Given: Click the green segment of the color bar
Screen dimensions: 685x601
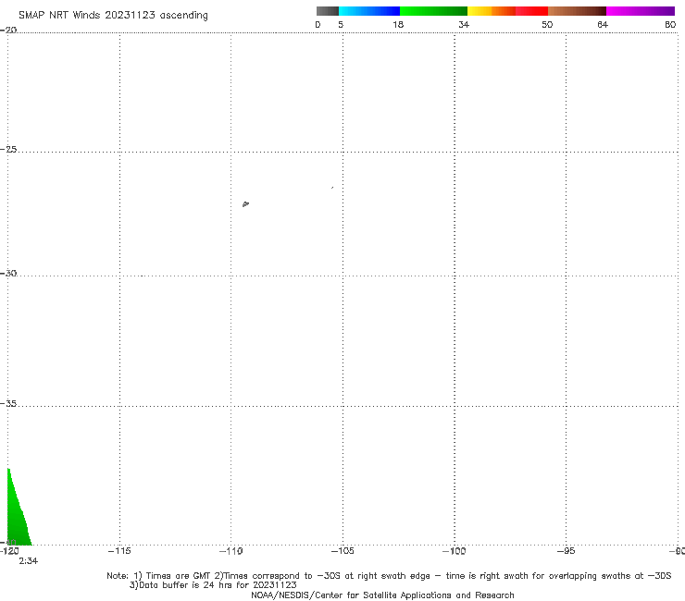Looking at the screenshot, I should (433, 11).
